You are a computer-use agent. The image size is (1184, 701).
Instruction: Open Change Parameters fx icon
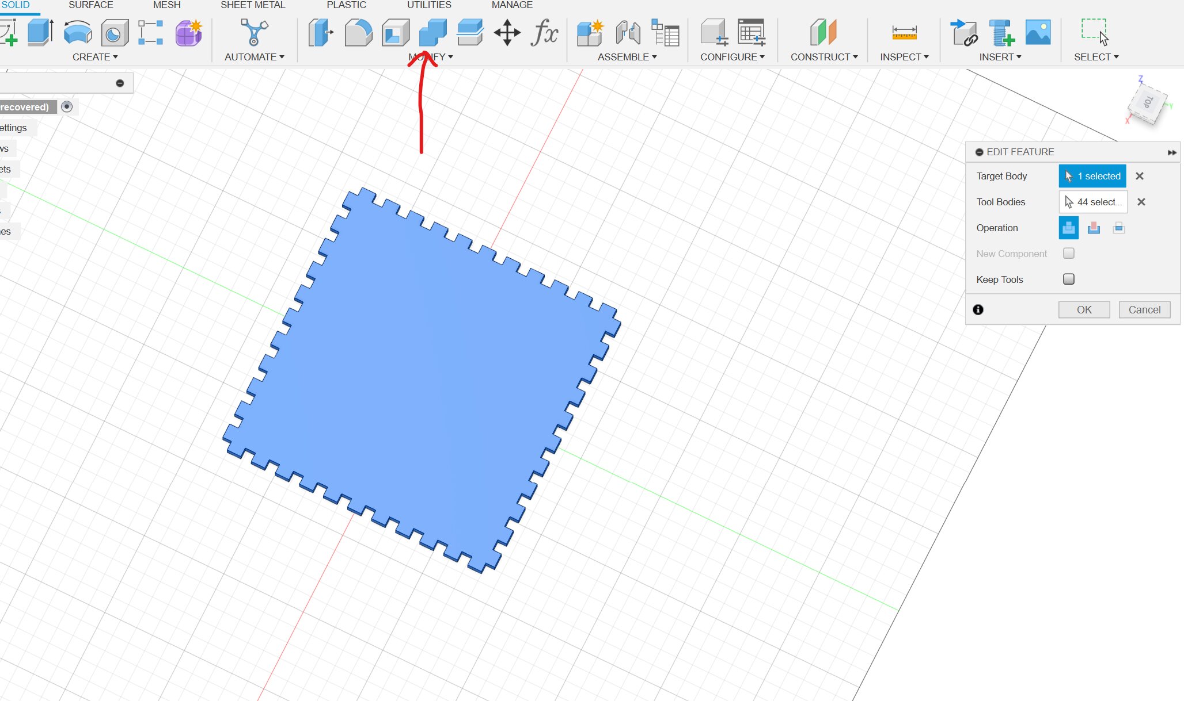(544, 32)
